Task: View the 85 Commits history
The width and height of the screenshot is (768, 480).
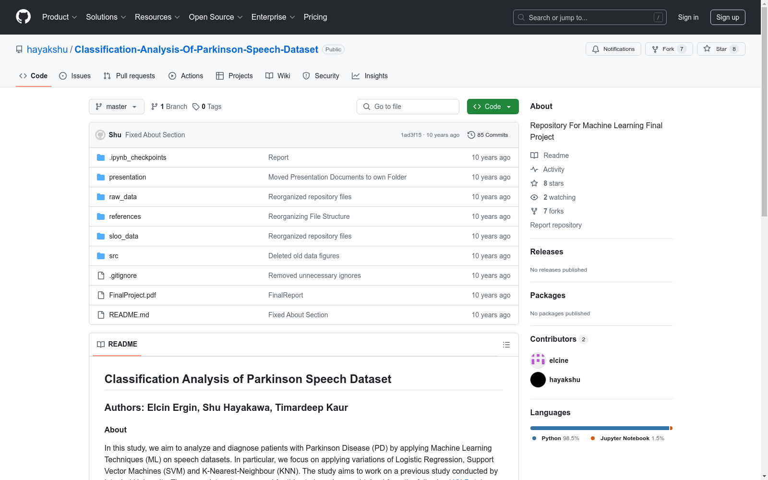Action: (x=488, y=135)
